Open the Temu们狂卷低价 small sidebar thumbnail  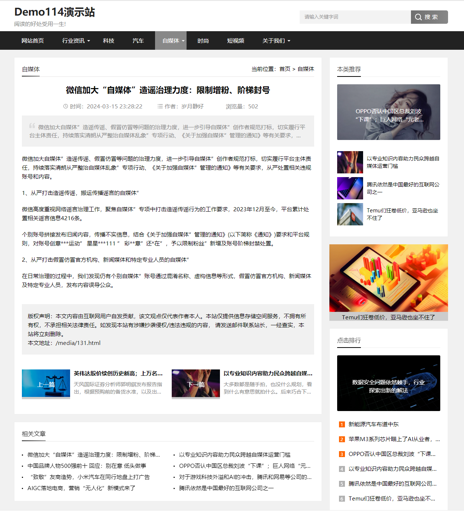click(350, 214)
